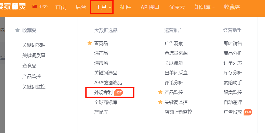Click the star icon beside 查竞品
The height and width of the screenshot is (133, 265).
click(90, 43)
